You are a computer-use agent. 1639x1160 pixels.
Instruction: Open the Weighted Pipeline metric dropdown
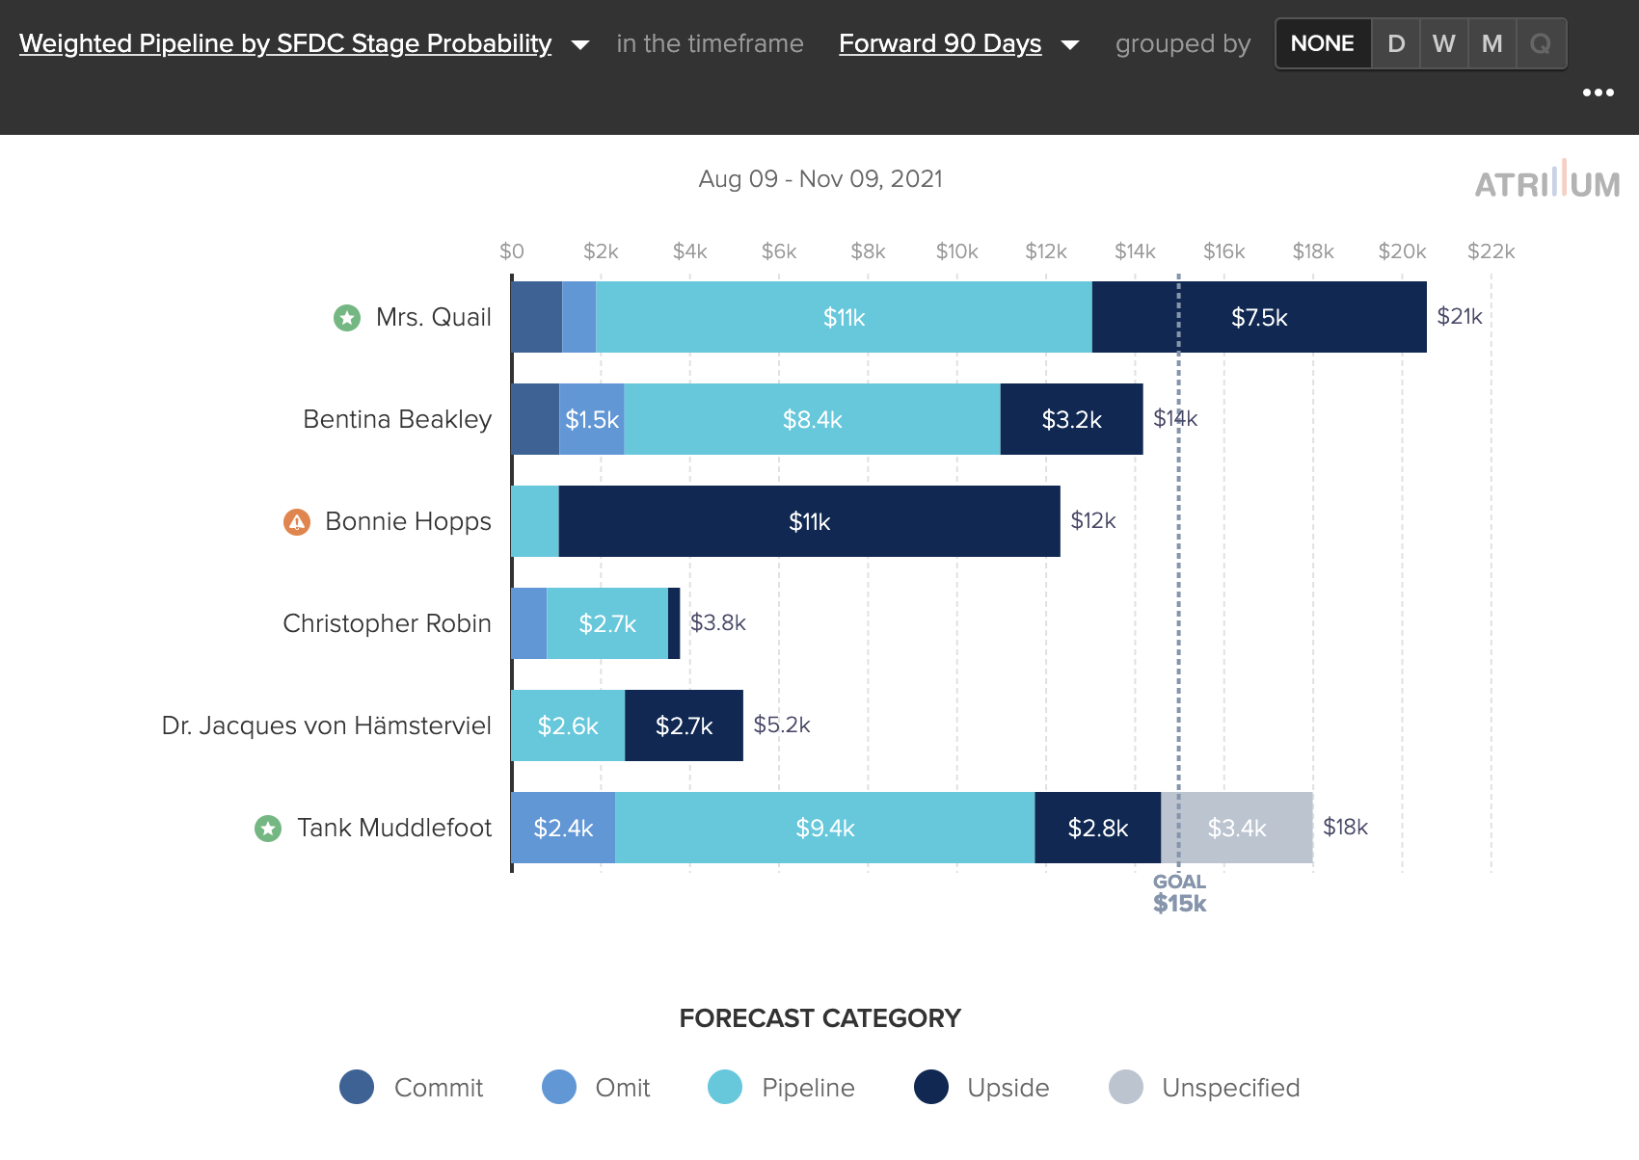285,43
